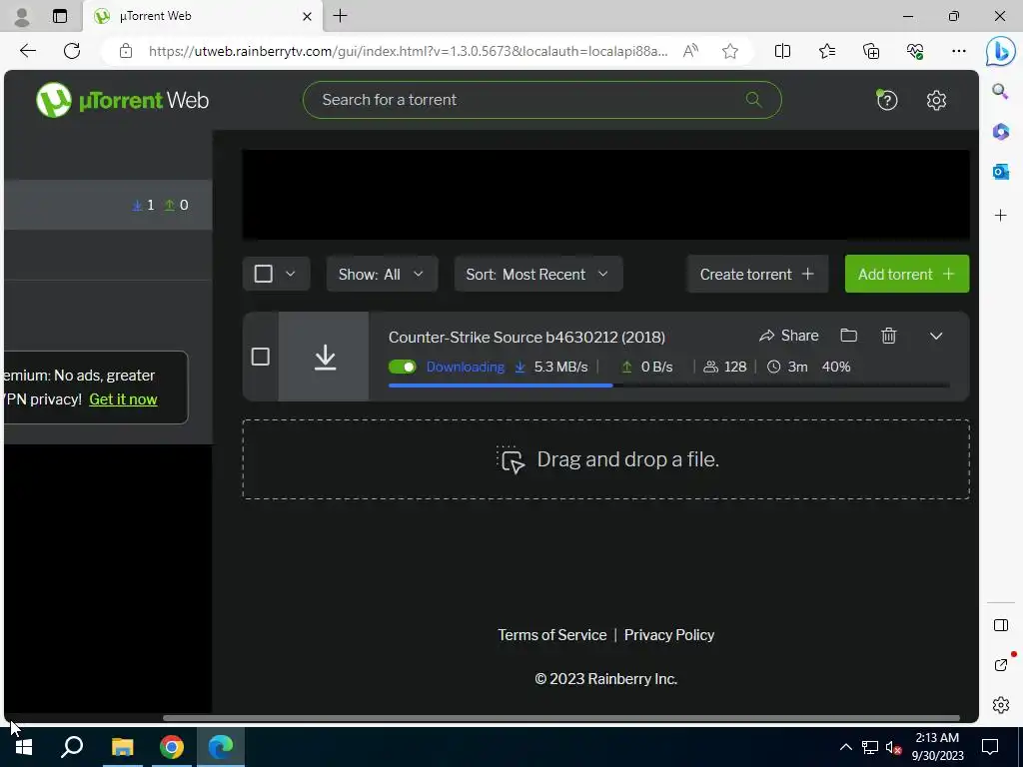Open a new browser tab
This screenshot has width=1023, height=767.
tap(340, 16)
